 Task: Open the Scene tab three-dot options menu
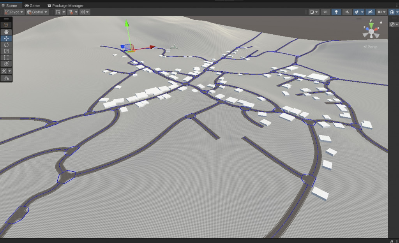click(x=397, y=5)
